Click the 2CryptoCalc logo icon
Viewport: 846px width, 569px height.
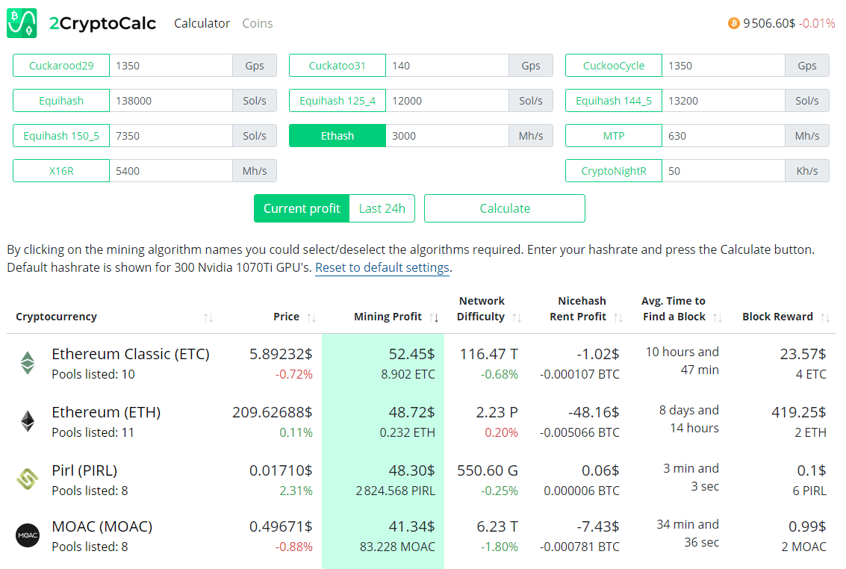point(22,23)
